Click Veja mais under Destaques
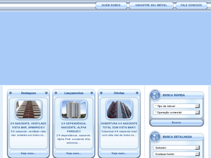The width and height of the screenshot is (211, 158). (28, 153)
